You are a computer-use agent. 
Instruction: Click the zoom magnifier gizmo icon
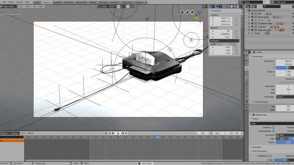coord(192,12)
